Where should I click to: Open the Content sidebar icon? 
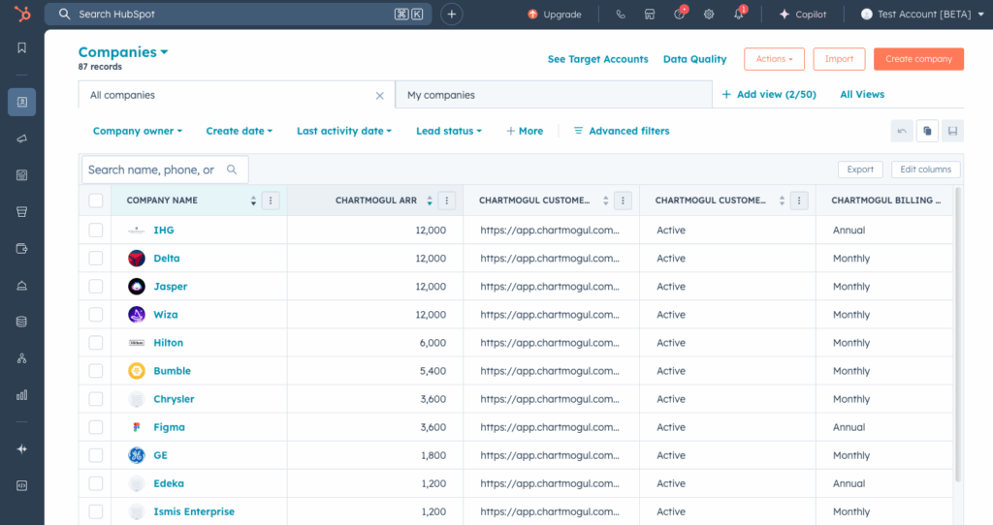[x=22, y=175]
